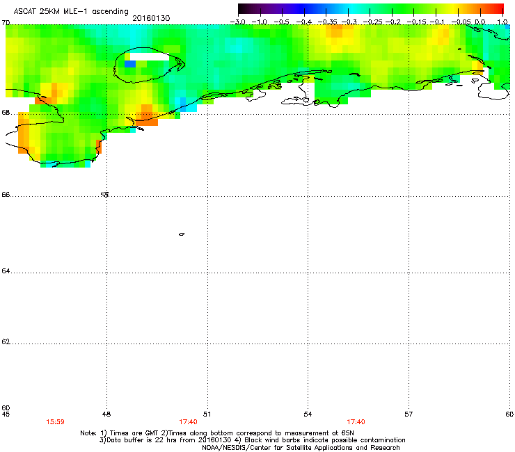The width and height of the screenshot is (515, 452).
Task: Click the latitude label "62"
Action: point(6,341)
